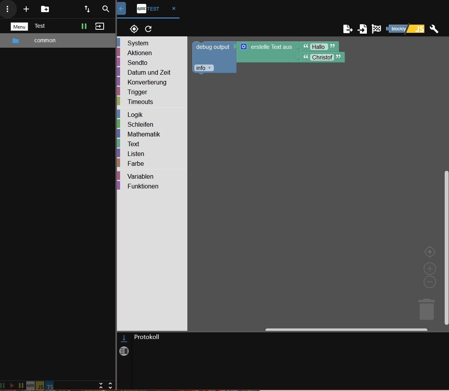449x391 pixels.
Task: Zoom in the Blockly workspace
Action: [429, 269]
